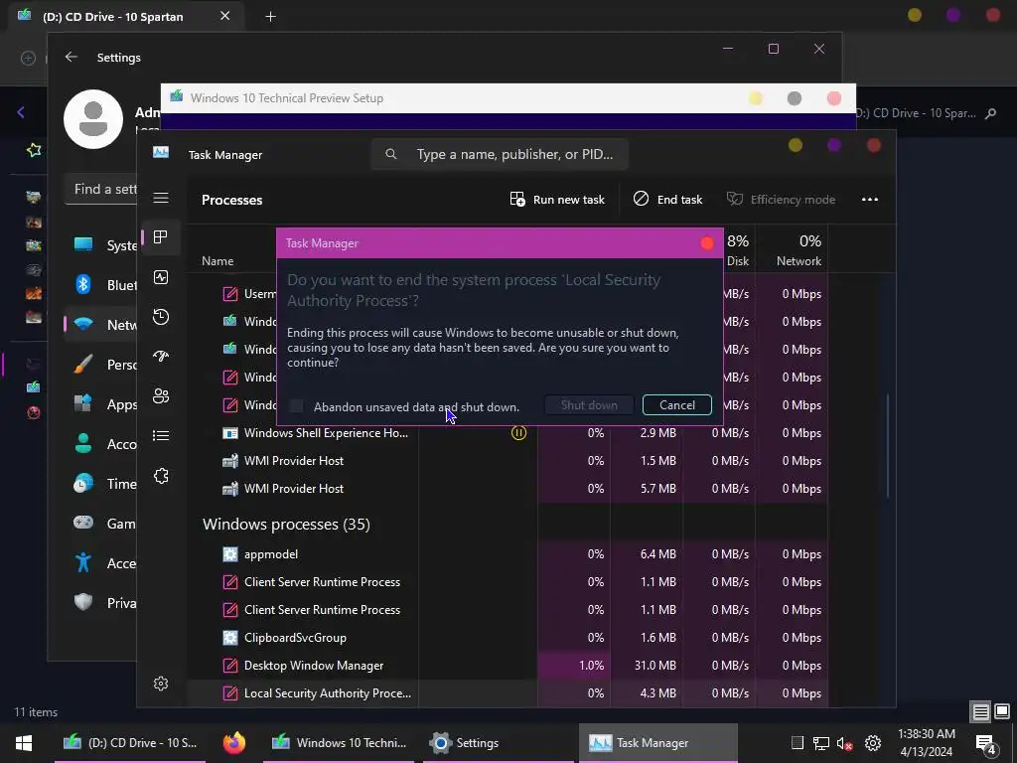The height and width of the screenshot is (763, 1017).
Task: Go back in Settings window
Action: coord(72,57)
